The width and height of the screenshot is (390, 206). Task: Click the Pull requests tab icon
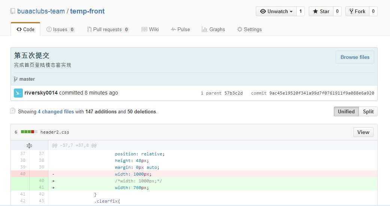pyautogui.click(x=89, y=29)
